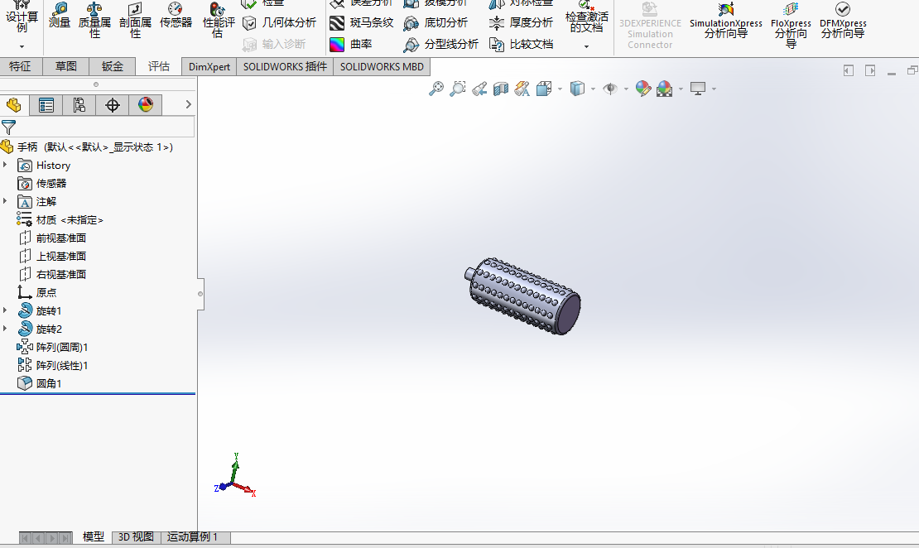Switch to Features (特征) tab
Screen dimensions: 919x548
tap(20, 66)
